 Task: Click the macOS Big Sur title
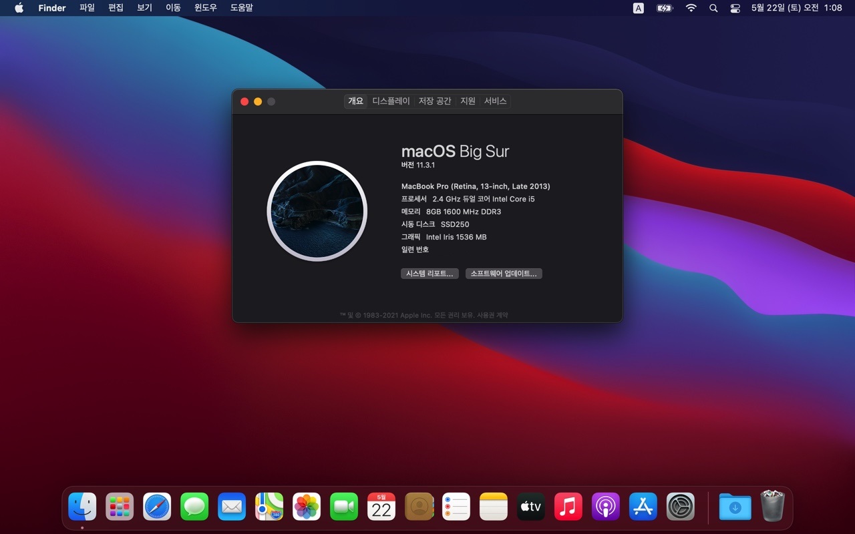pos(456,152)
